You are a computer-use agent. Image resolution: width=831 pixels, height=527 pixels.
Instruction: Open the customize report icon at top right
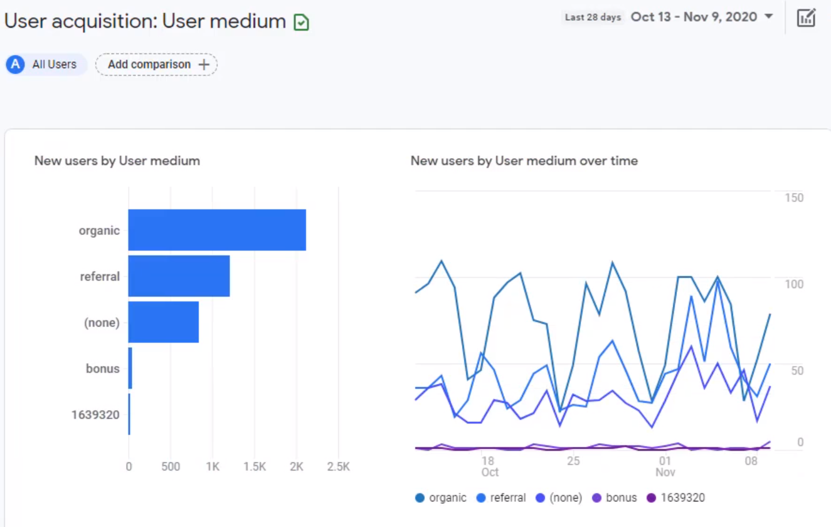pyautogui.click(x=807, y=17)
